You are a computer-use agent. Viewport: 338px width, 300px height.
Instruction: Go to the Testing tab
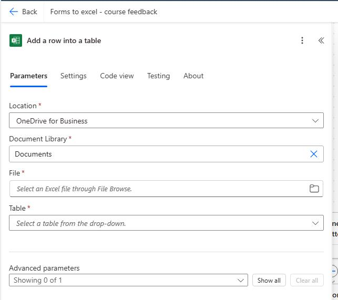158,76
